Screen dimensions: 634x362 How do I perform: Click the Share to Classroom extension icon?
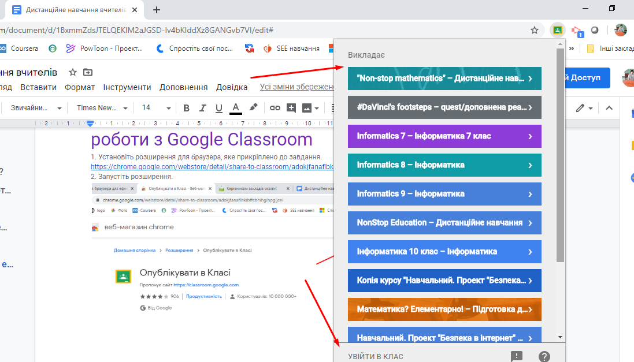(x=558, y=30)
